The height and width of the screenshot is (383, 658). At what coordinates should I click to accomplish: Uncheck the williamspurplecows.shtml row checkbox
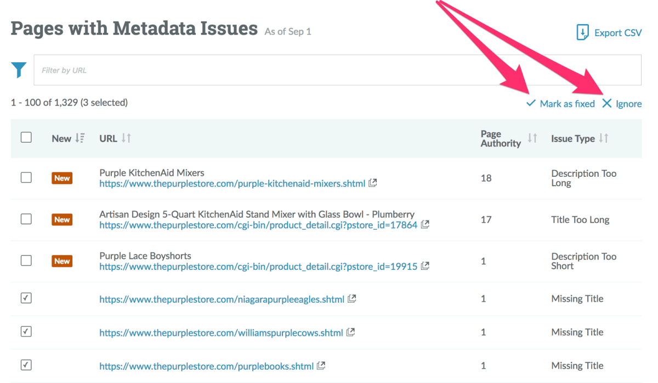click(x=26, y=332)
